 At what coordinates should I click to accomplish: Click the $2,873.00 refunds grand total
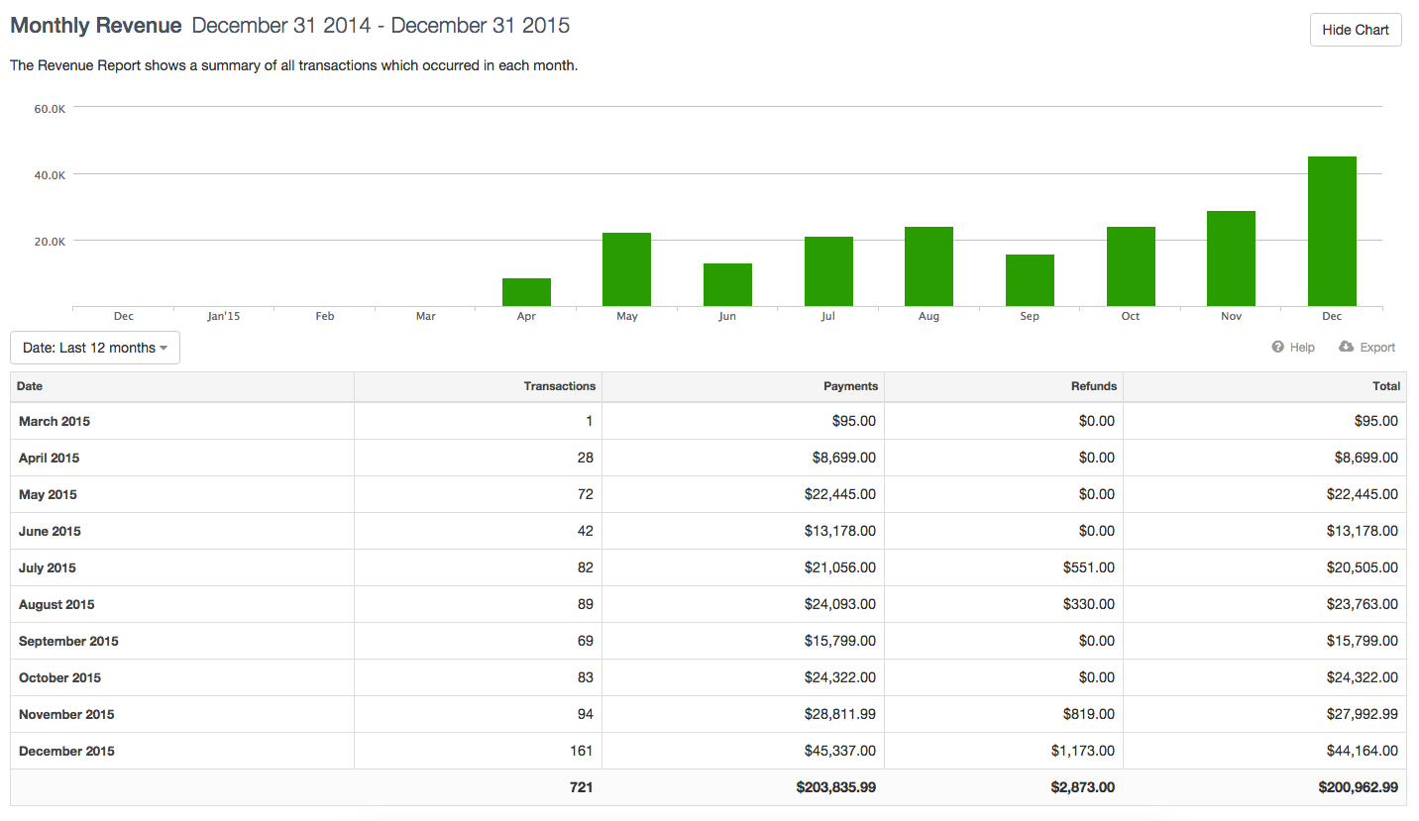click(1083, 788)
